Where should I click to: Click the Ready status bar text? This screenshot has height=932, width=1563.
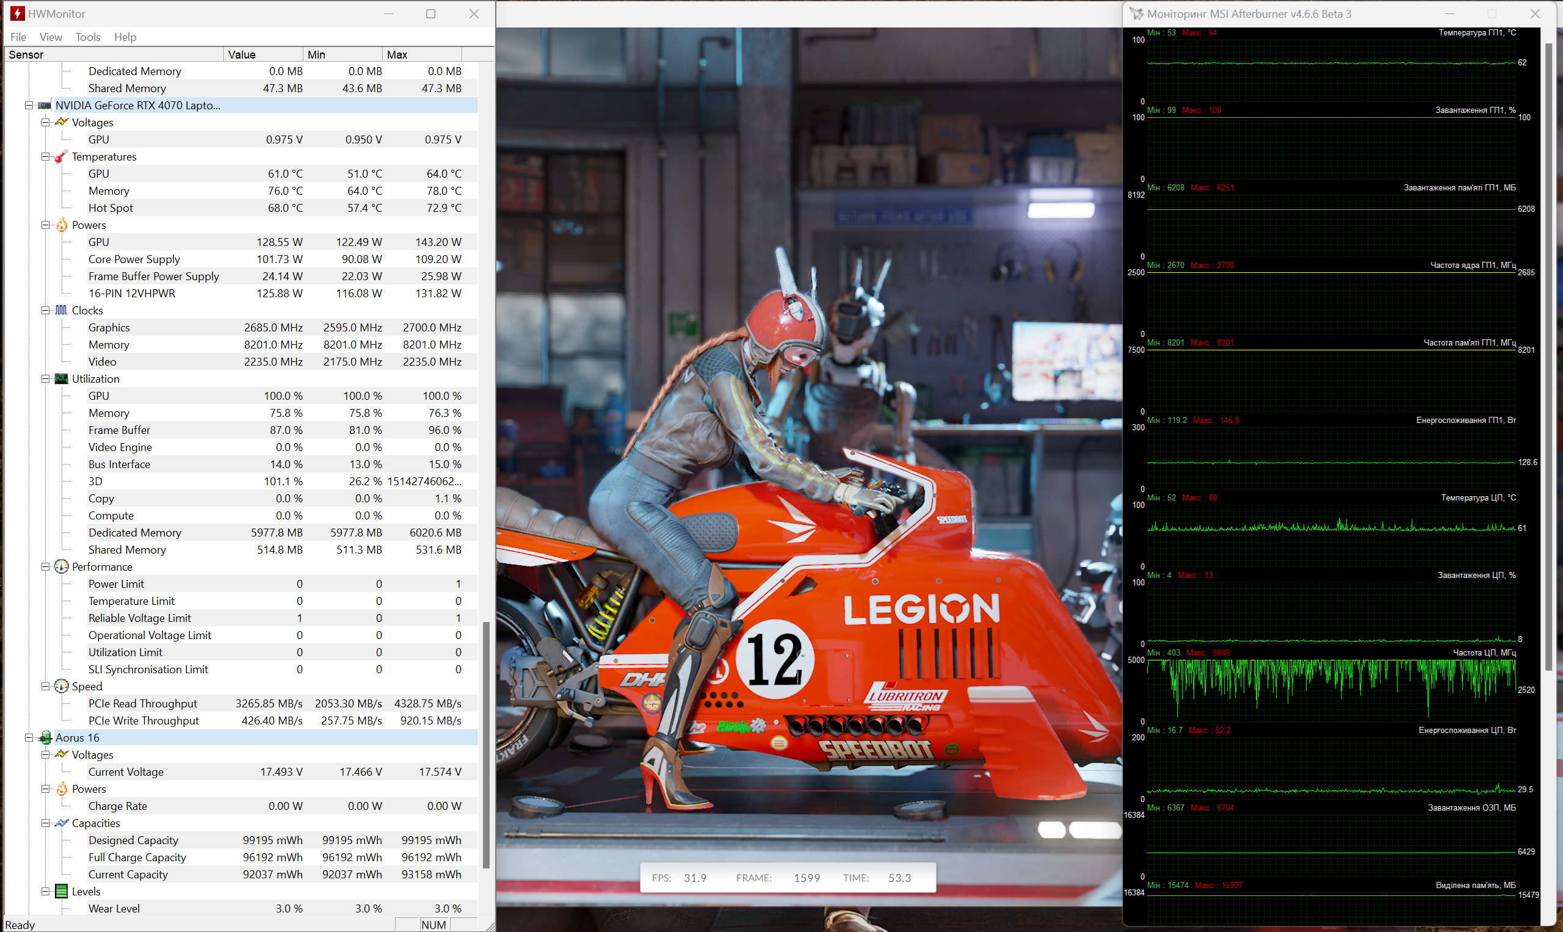tap(20, 925)
